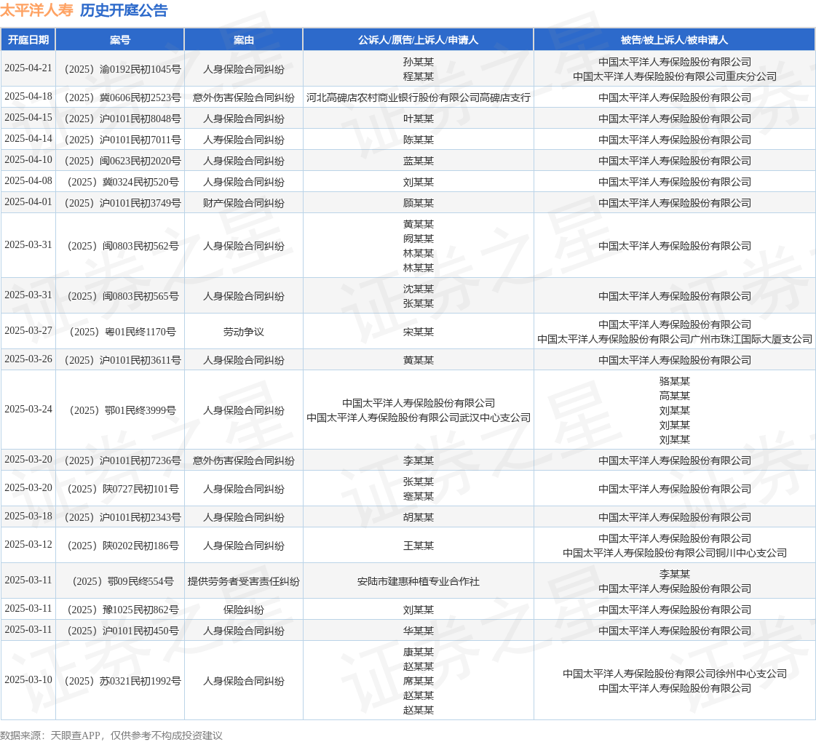Click plaintiff name 胡某某
Image resolution: width=816 pixels, height=742 pixels.
pyautogui.click(x=419, y=517)
